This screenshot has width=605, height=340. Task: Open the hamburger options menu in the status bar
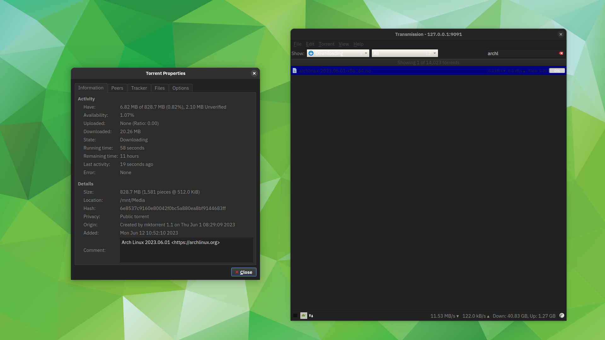295,315
